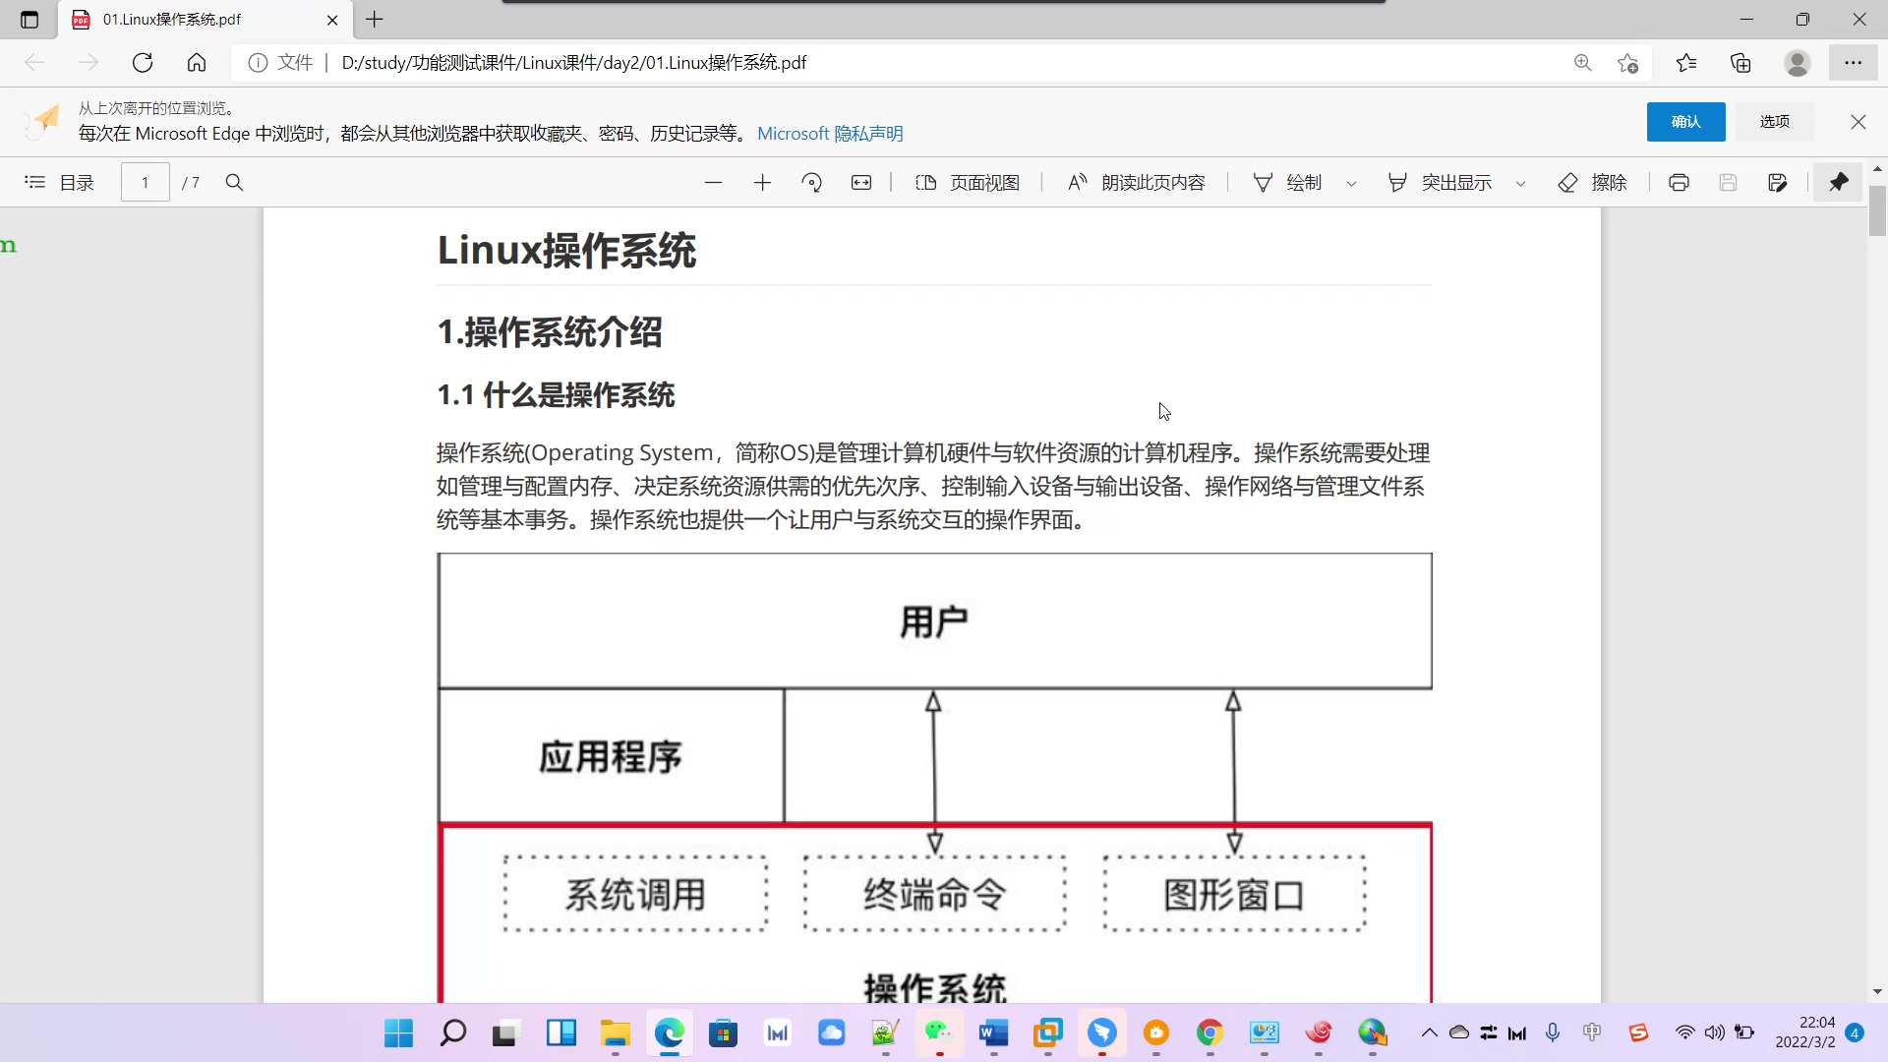This screenshot has height=1062, width=1888.
Task: Refresh the current page
Action: pos(143,63)
